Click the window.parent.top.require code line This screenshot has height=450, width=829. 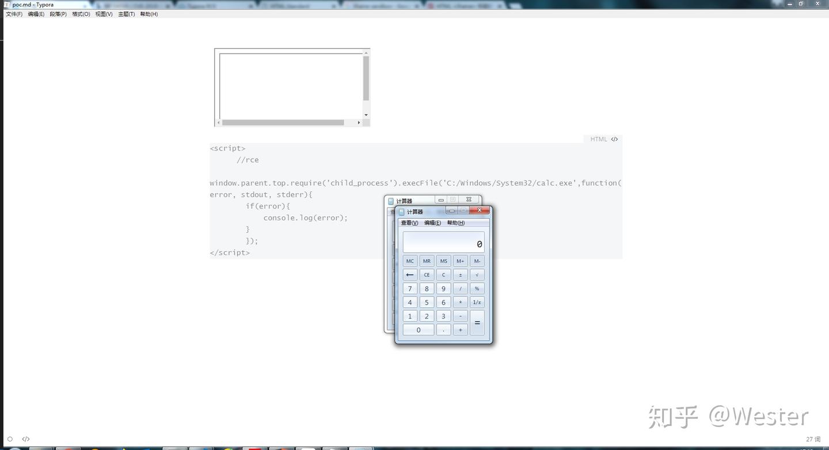pos(416,183)
